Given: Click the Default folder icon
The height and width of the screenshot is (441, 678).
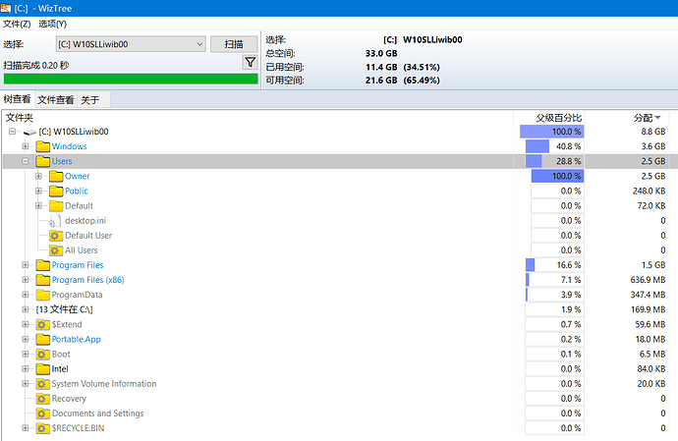Looking at the screenshot, I should click(x=56, y=206).
